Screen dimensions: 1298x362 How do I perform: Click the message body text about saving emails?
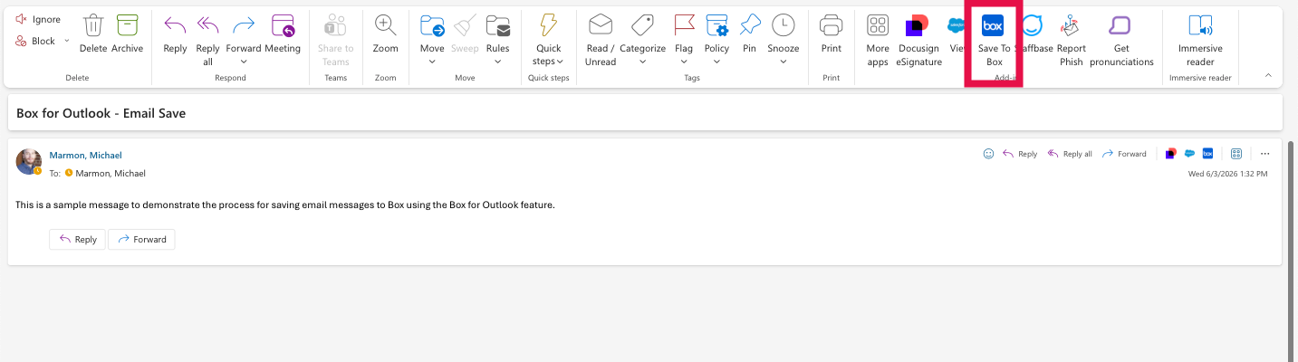(x=284, y=205)
